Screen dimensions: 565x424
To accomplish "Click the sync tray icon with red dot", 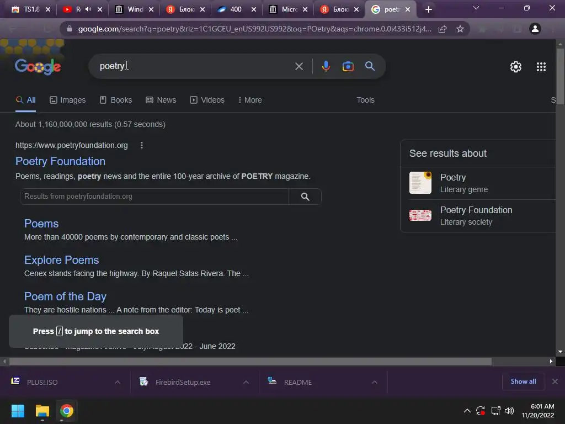I will pos(481,411).
